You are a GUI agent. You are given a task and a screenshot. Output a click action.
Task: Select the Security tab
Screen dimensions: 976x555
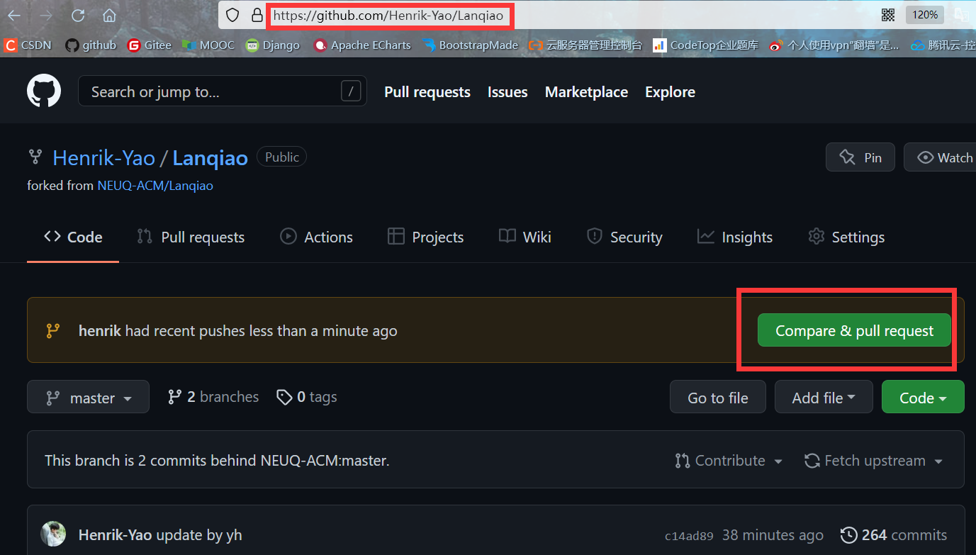(624, 237)
